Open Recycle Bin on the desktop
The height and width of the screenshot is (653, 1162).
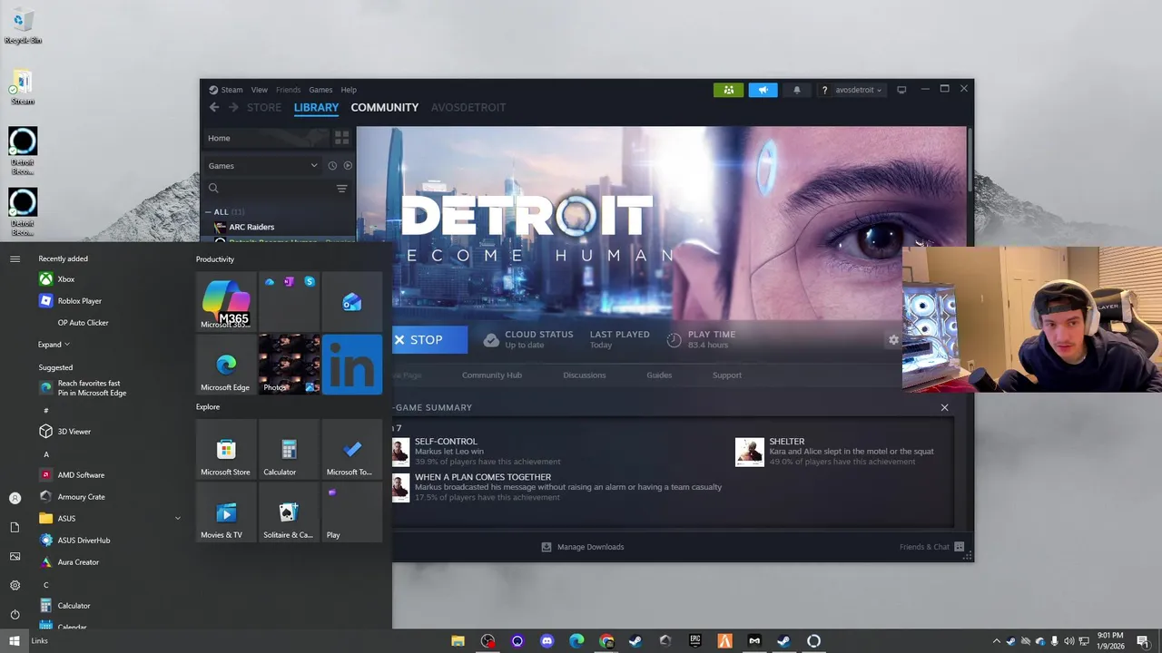(23, 26)
